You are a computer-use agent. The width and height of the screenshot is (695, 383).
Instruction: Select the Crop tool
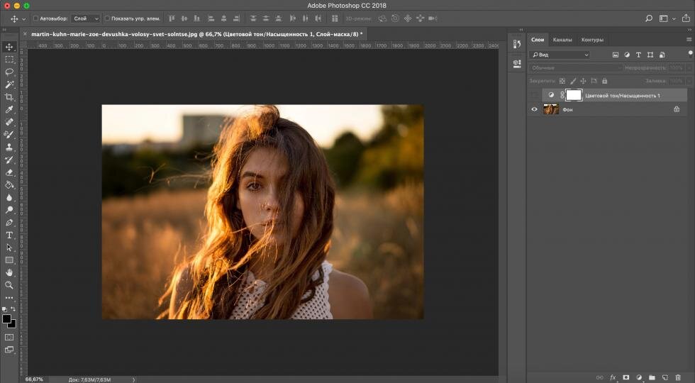9,97
